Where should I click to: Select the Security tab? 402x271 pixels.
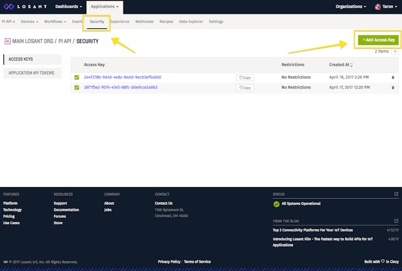click(97, 22)
